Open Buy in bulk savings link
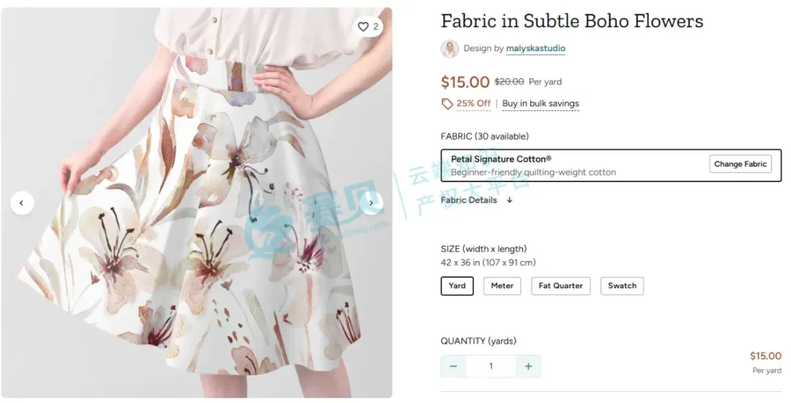This screenshot has height=403, width=791. 541,104
